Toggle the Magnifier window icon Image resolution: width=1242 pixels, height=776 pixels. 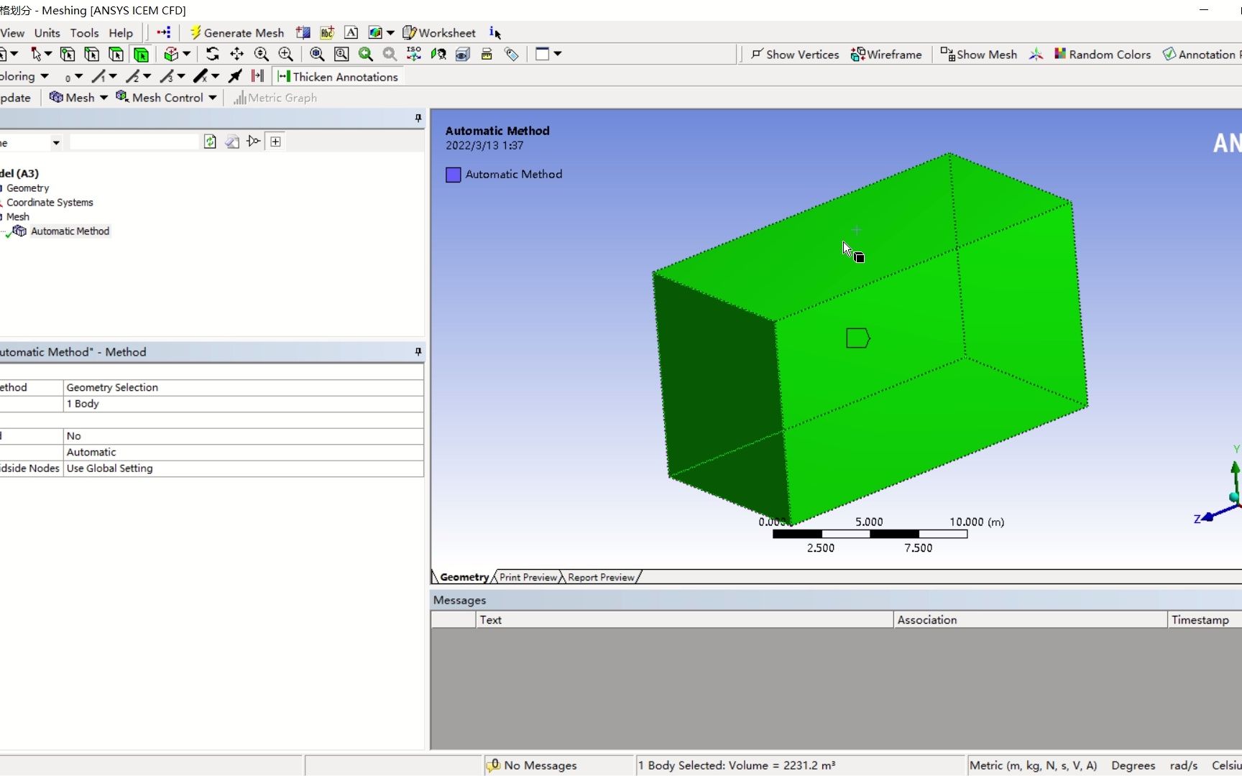tap(341, 54)
